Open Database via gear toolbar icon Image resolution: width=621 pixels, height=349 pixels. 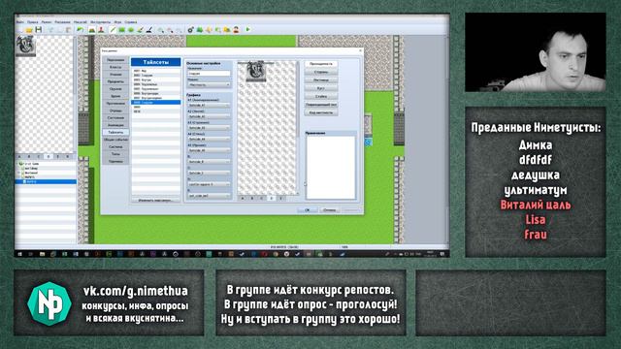coord(190,30)
